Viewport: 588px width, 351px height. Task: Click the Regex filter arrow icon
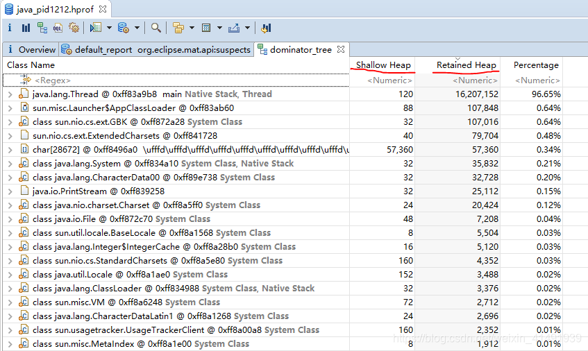pos(25,80)
